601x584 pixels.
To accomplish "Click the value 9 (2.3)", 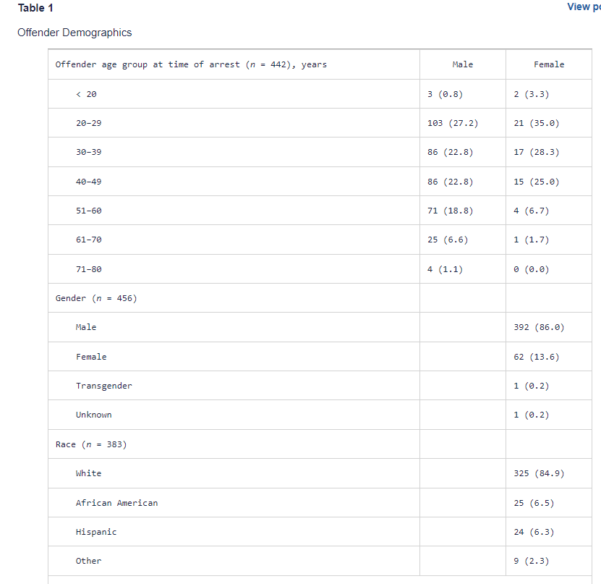I will (x=532, y=561).
